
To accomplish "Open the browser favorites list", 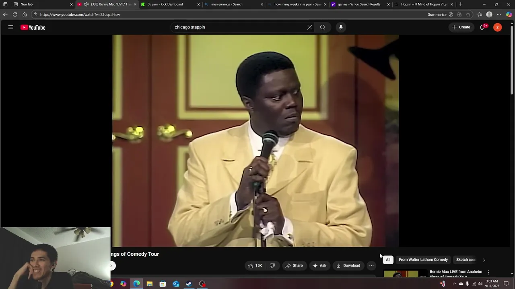I will pyautogui.click(x=480, y=14).
